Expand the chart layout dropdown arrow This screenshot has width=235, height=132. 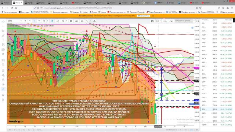160,21
